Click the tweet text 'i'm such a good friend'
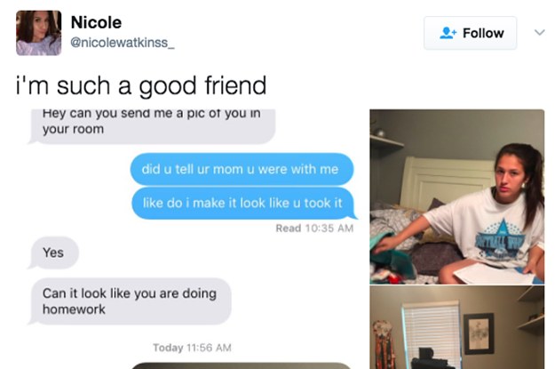 pyautogui.click(x=141, y=85)
